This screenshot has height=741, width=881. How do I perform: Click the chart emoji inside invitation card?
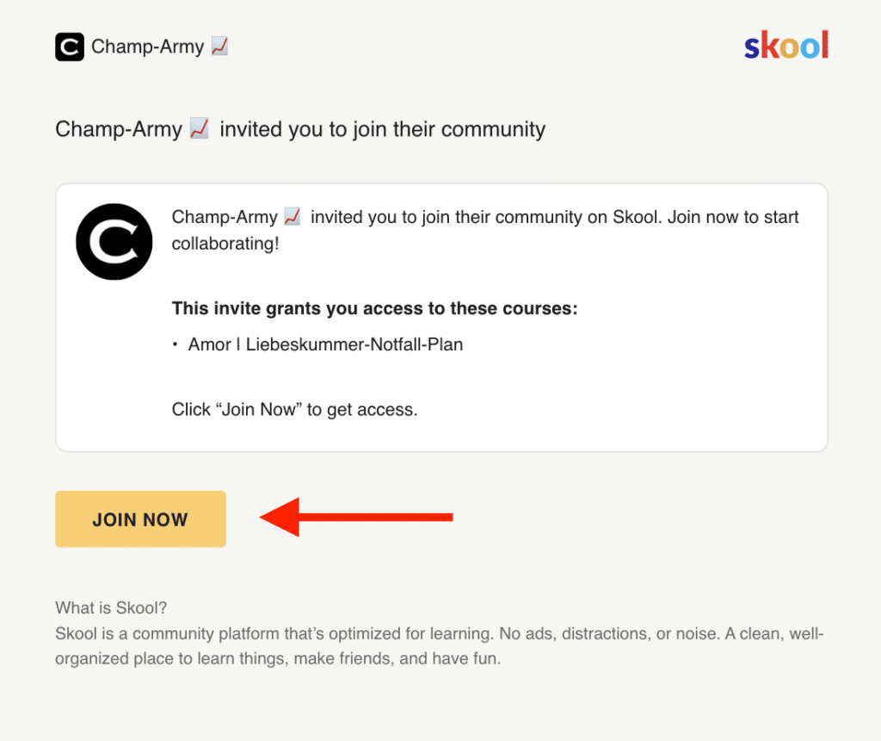(x=293, y=217)
